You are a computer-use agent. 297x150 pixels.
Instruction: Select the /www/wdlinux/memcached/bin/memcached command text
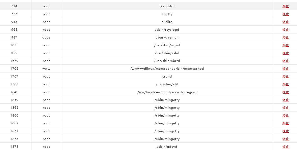pyautogui.click(x=167, y=69)
